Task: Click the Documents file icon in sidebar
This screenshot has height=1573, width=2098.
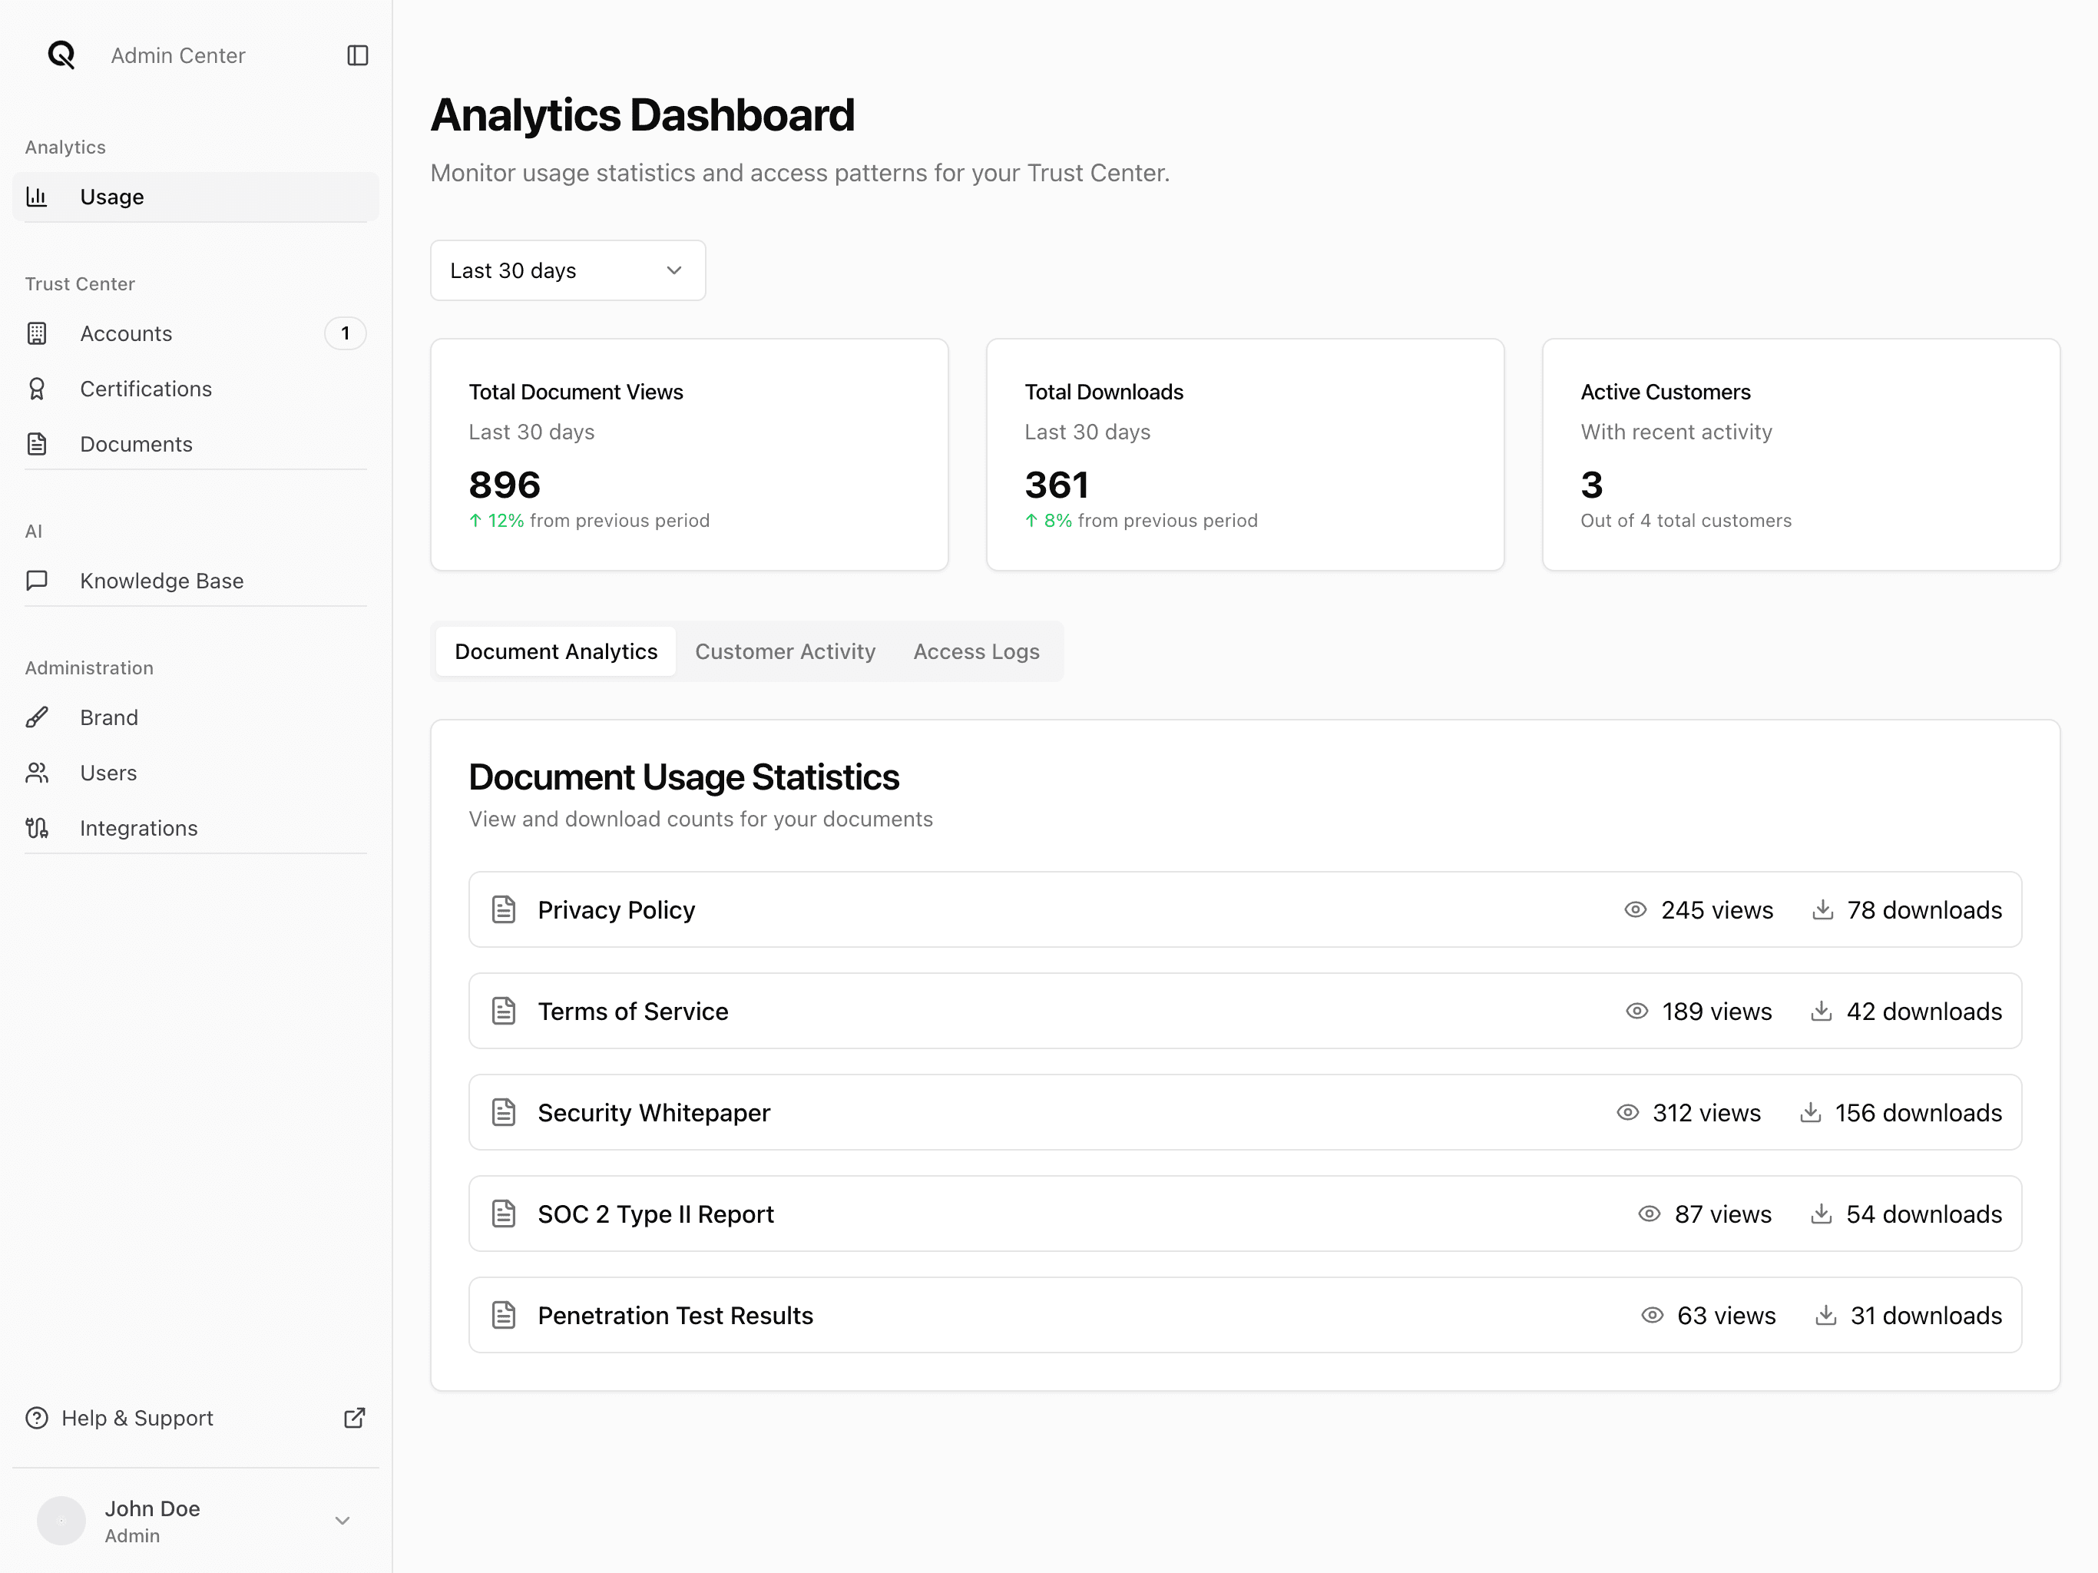Action: coord(37,443)
